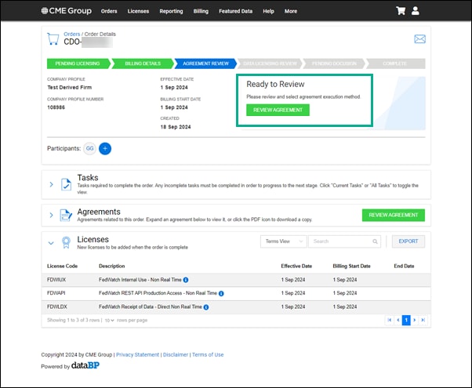Click info icon beside FedWatch REST API
The height and width of the screenshot is (388, 472).
(x=221, y=293)
